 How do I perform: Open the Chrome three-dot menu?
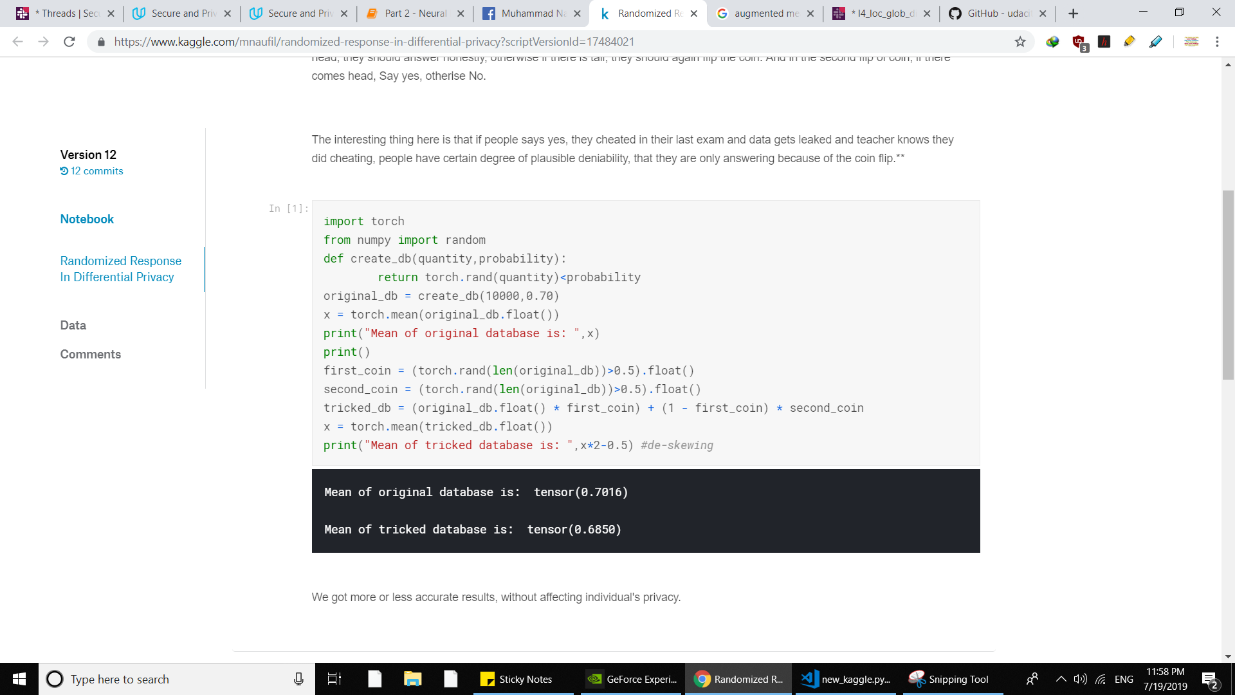[1217, 42]
